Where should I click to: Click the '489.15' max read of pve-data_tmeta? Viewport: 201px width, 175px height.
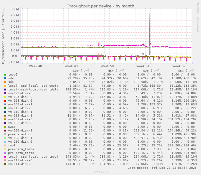(x=173, y=149)
